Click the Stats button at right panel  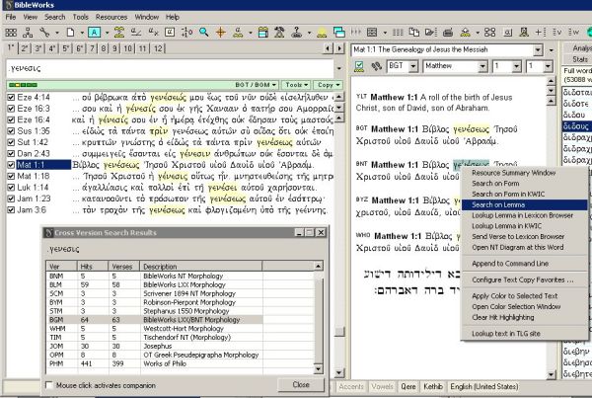577,59
